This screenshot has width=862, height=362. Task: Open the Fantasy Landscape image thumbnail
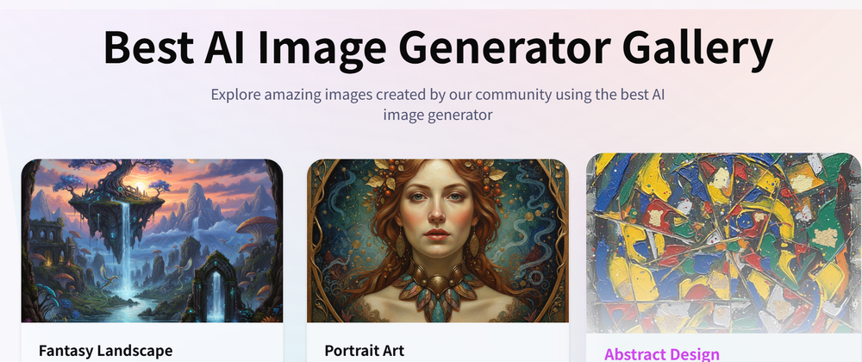(x=153, y=240)
